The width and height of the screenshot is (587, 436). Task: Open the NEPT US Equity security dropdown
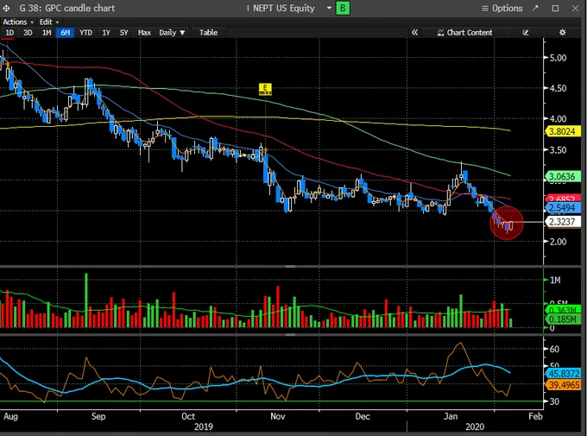329,8
